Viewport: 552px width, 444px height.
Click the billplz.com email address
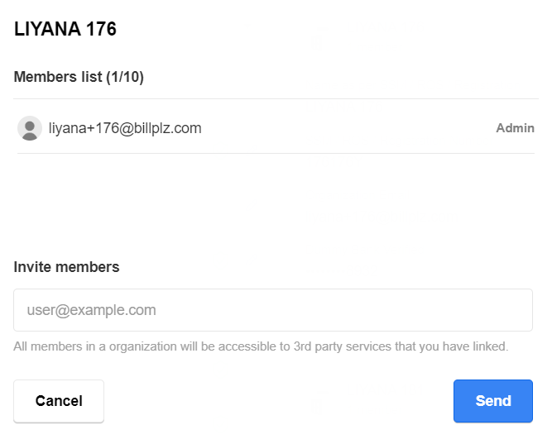click(125, 128)
